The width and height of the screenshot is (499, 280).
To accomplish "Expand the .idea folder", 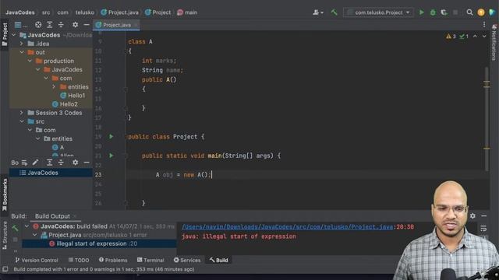I will [x=22, y=44].
